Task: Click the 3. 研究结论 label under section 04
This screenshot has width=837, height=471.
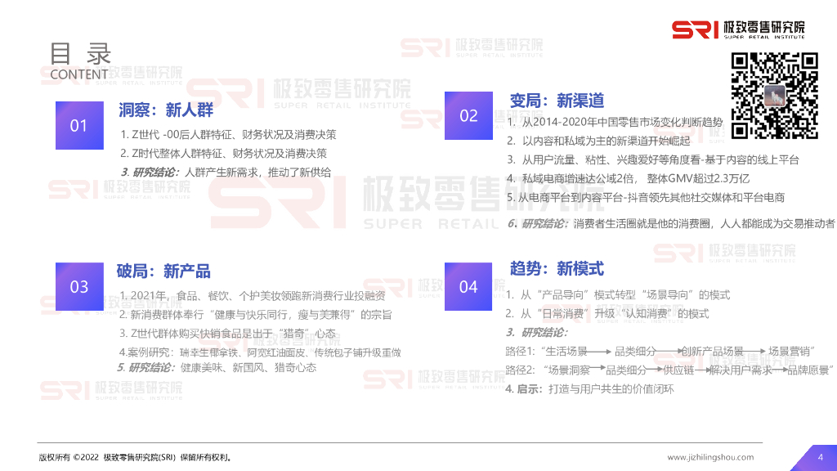Action: [536, 332]
